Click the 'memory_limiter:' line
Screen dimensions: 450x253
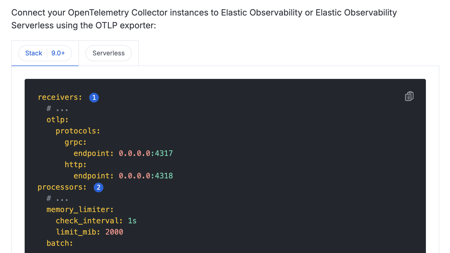80,210
